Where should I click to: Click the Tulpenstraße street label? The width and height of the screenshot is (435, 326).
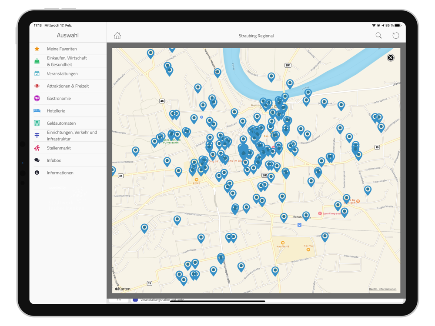[373, 169]
